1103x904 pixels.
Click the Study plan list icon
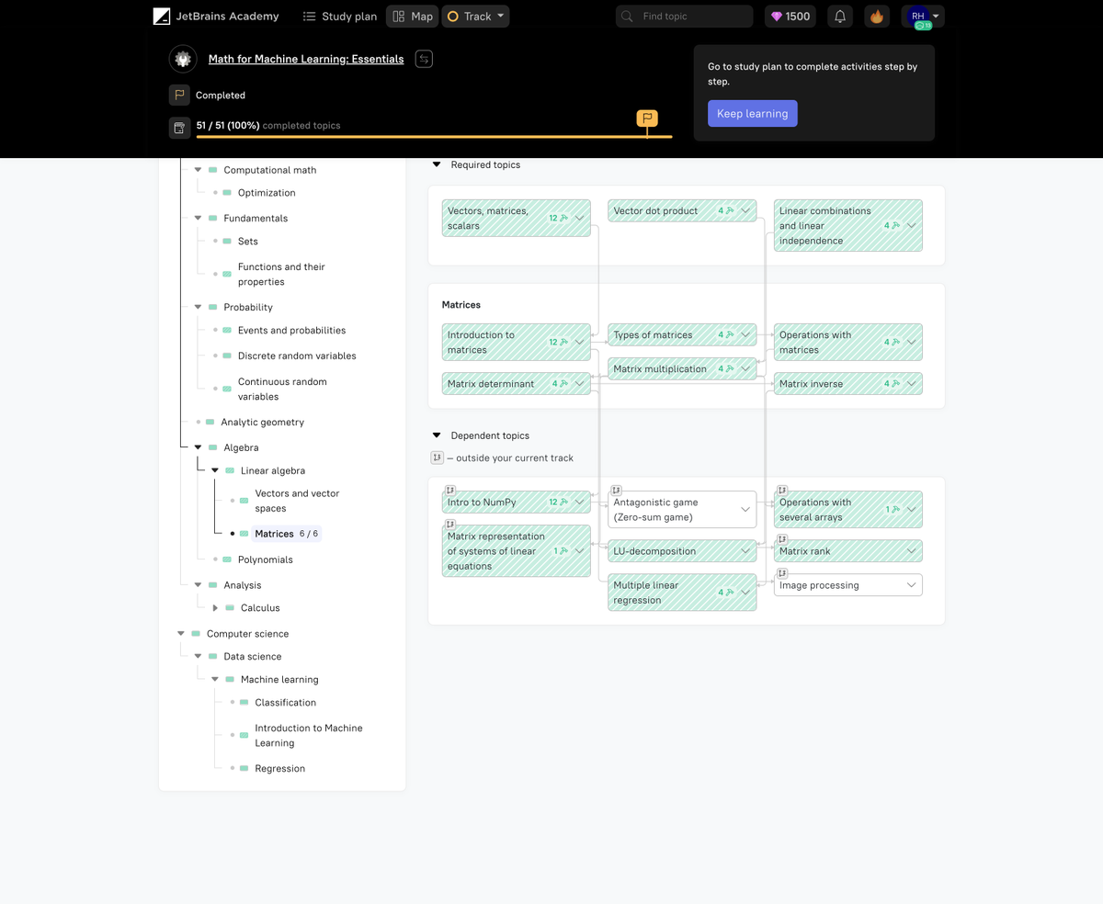309,17
